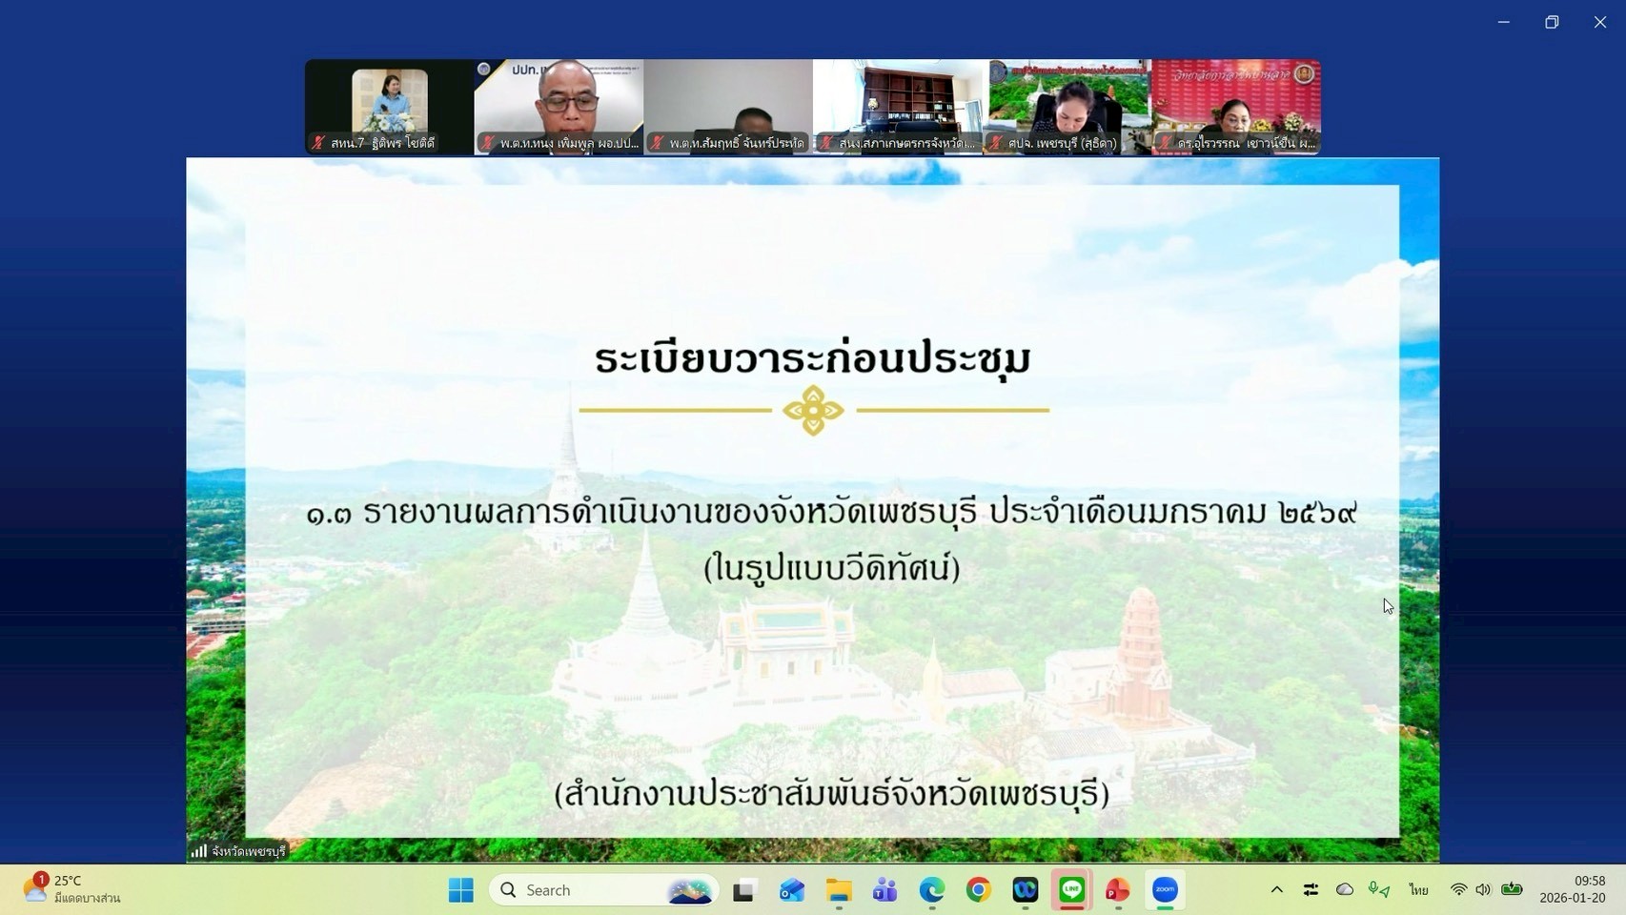Launch Microsoft Edge from the taskbar

click(931, 890)
